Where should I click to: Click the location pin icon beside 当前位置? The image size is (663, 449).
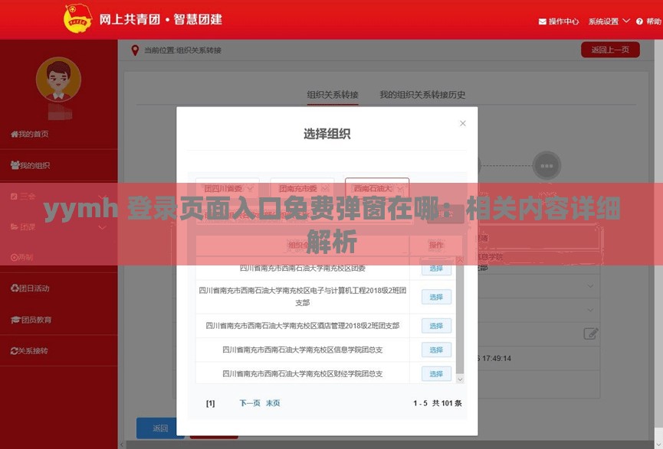(x=134, y=49)
